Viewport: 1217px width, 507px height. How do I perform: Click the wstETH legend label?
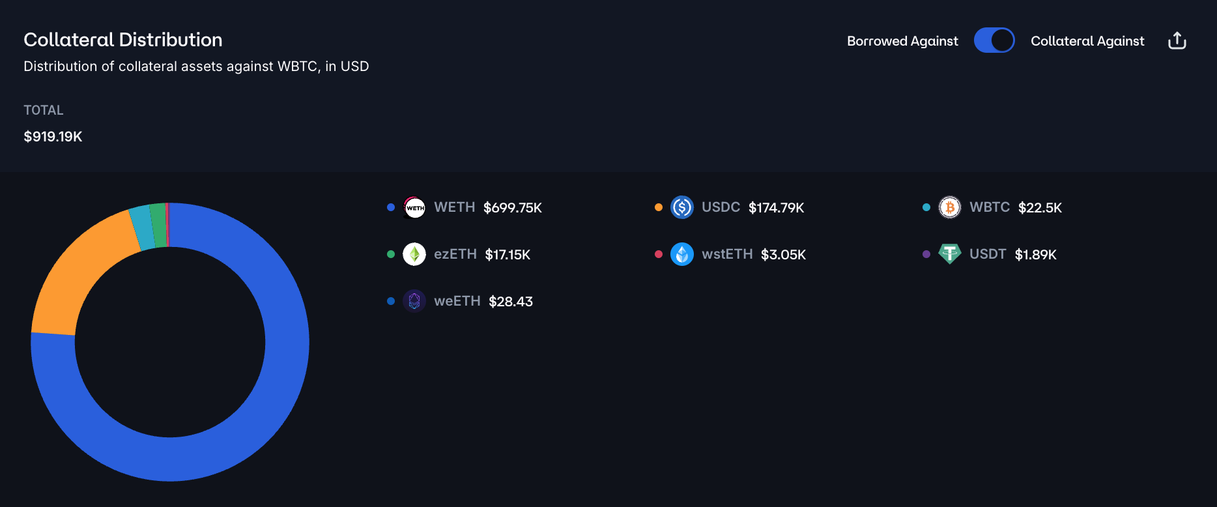point(727,254)
